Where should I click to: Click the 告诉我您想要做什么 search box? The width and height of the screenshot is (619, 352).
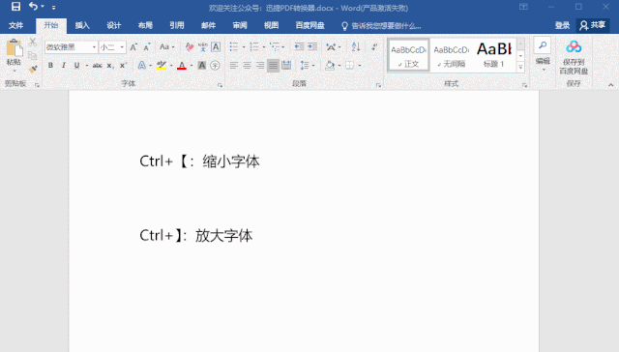[x=381, y=26]
